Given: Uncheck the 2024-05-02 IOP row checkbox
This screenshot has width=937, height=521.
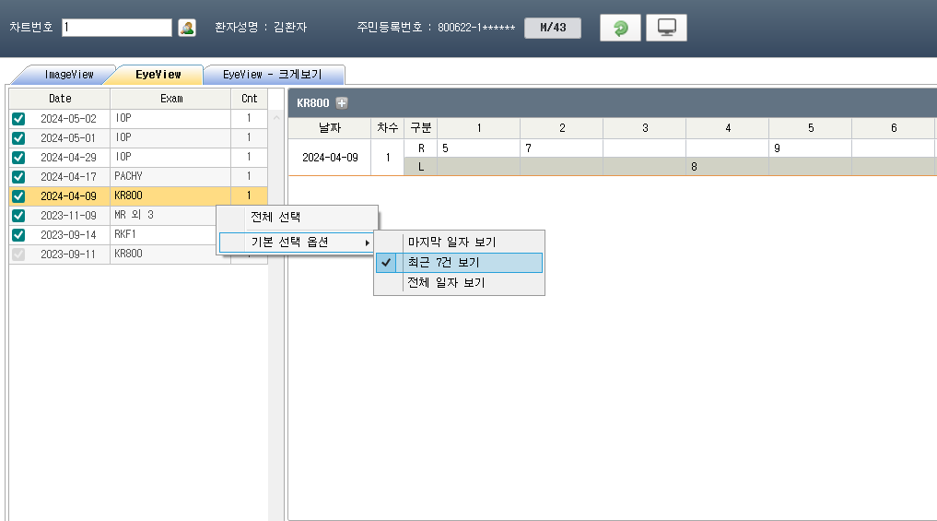Looking at the screenshot, I should coord(18,119).
